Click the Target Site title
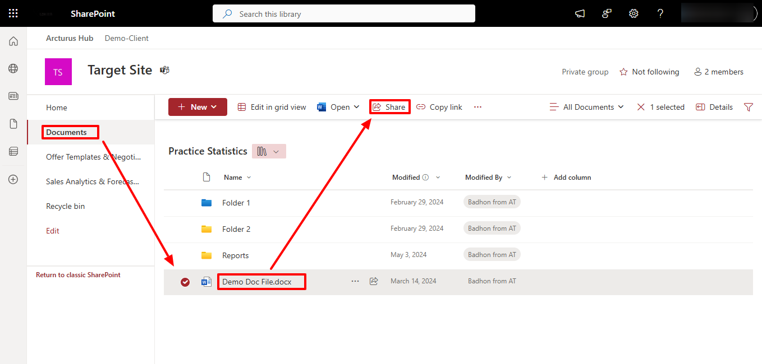Viewport: 762px width, 364px height. pyautogui.click(x=120, y=70)
